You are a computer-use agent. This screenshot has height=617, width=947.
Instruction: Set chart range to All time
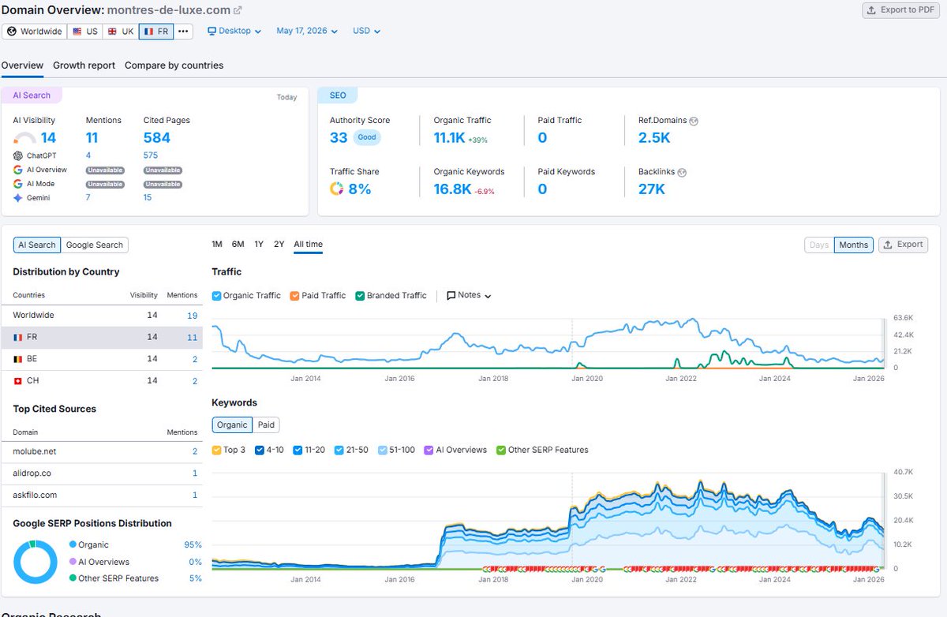308,244
